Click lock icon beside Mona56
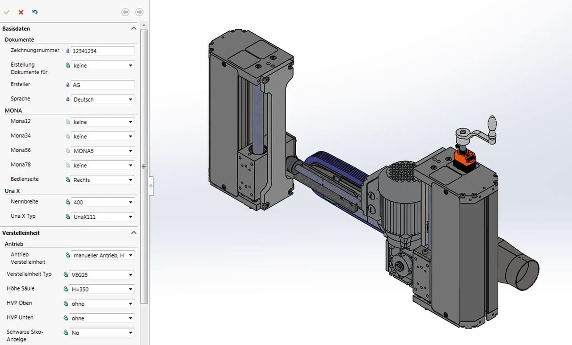 click(x=68, y=151)
